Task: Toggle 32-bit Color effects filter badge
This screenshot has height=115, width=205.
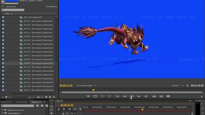Action: coord(42,106)
